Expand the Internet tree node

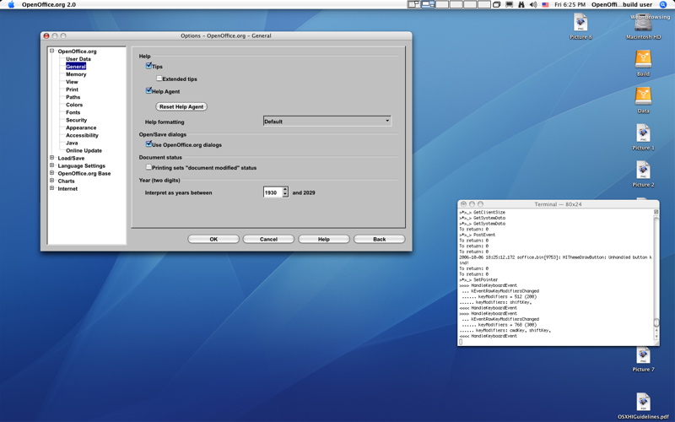(x=51, y=188)
